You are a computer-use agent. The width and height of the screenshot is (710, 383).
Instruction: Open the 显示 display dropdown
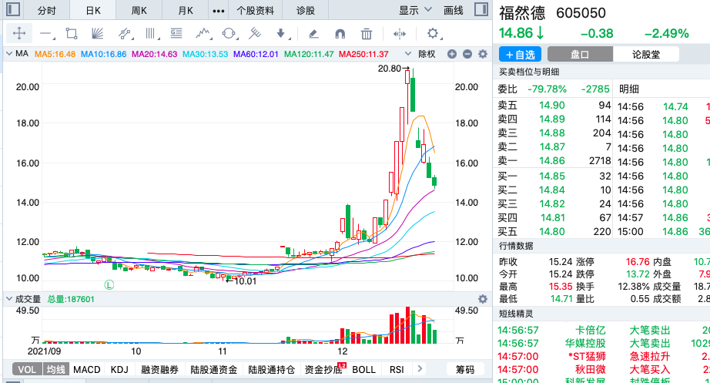click(x=415, y=10)
